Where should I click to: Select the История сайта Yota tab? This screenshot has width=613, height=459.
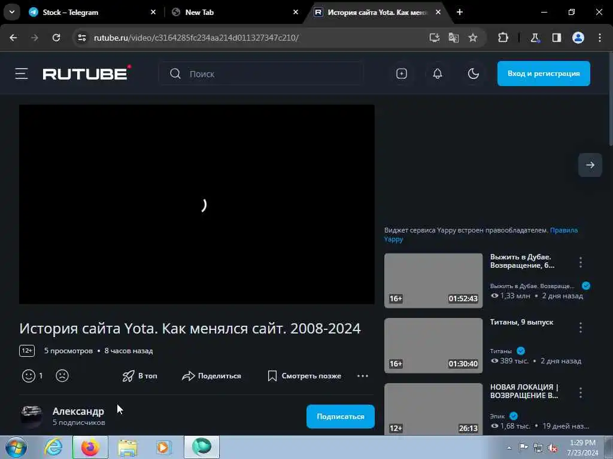click(x=377, y=12)
